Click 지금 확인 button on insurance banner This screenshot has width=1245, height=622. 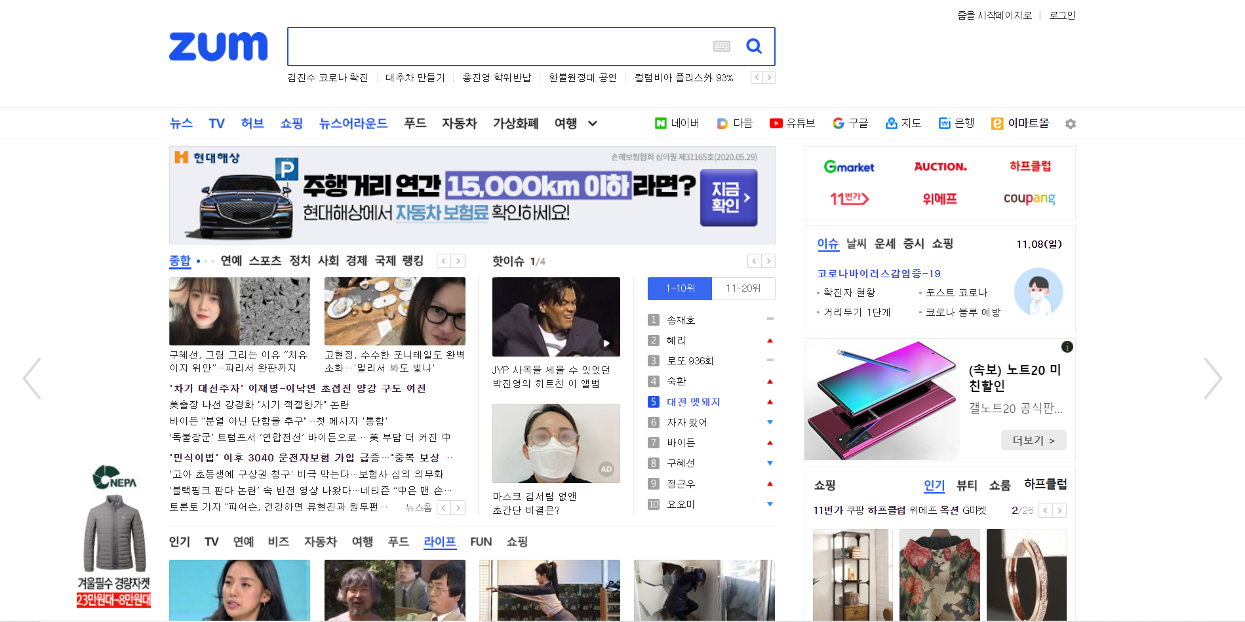pyautogui.click(x=728, y=198)
